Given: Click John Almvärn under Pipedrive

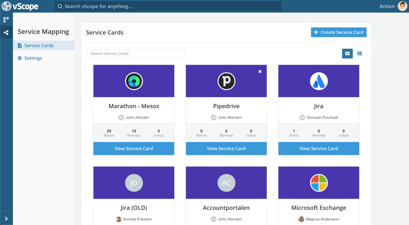Looking at the screenshot, I should tap(230, 117).
